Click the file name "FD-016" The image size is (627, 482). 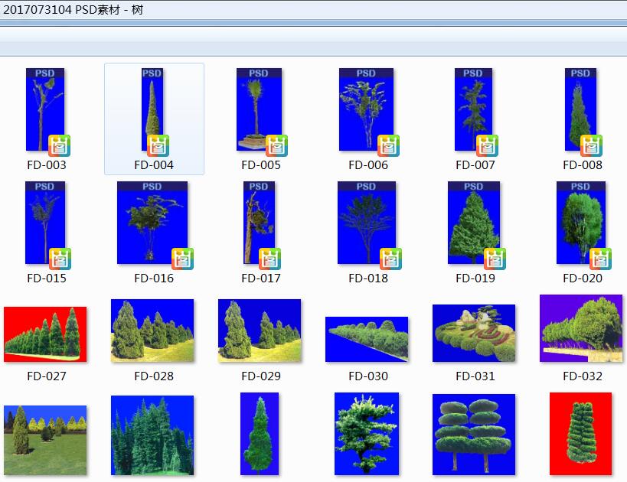154,278
